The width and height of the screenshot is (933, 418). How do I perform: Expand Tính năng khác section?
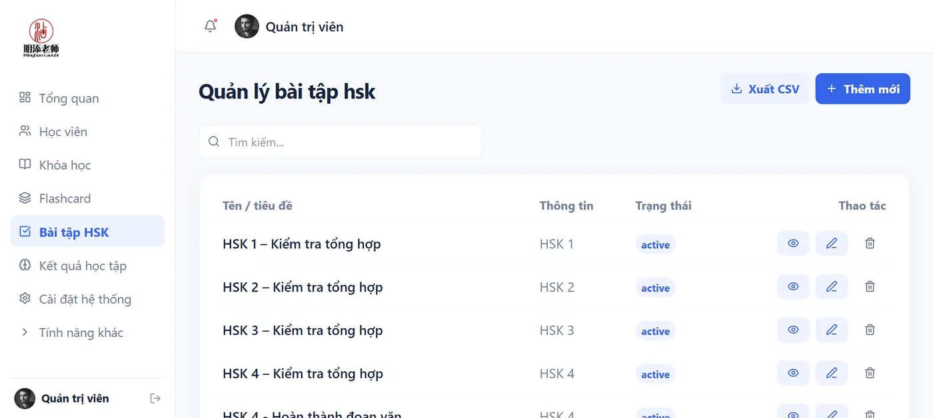(x=87, y=332)
